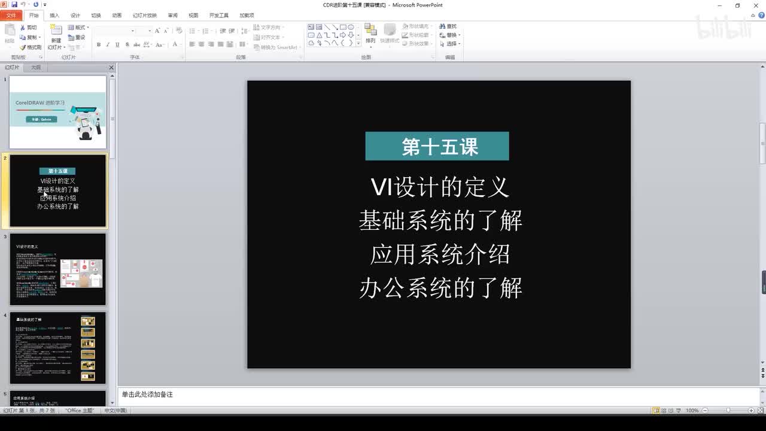This screenshot has width=766, height=431.
Task: Select the down arrow shape
Action: (351, 35)
